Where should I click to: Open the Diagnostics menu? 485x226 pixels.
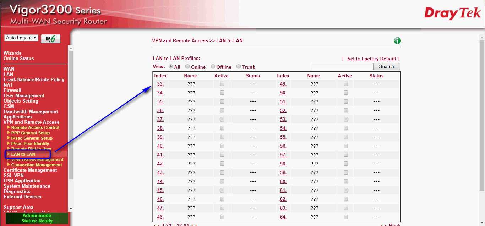pyautogui.click(x=17, y=192)
